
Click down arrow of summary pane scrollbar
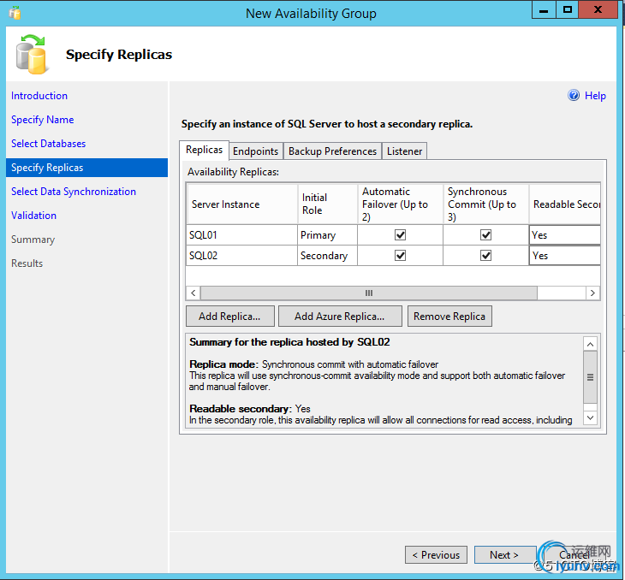(590, 417)
